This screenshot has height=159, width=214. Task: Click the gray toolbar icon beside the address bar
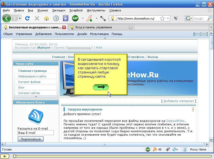tap(176, 18)
